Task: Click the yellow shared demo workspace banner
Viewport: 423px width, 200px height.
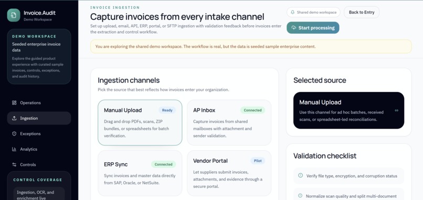Action: [251, 46]
